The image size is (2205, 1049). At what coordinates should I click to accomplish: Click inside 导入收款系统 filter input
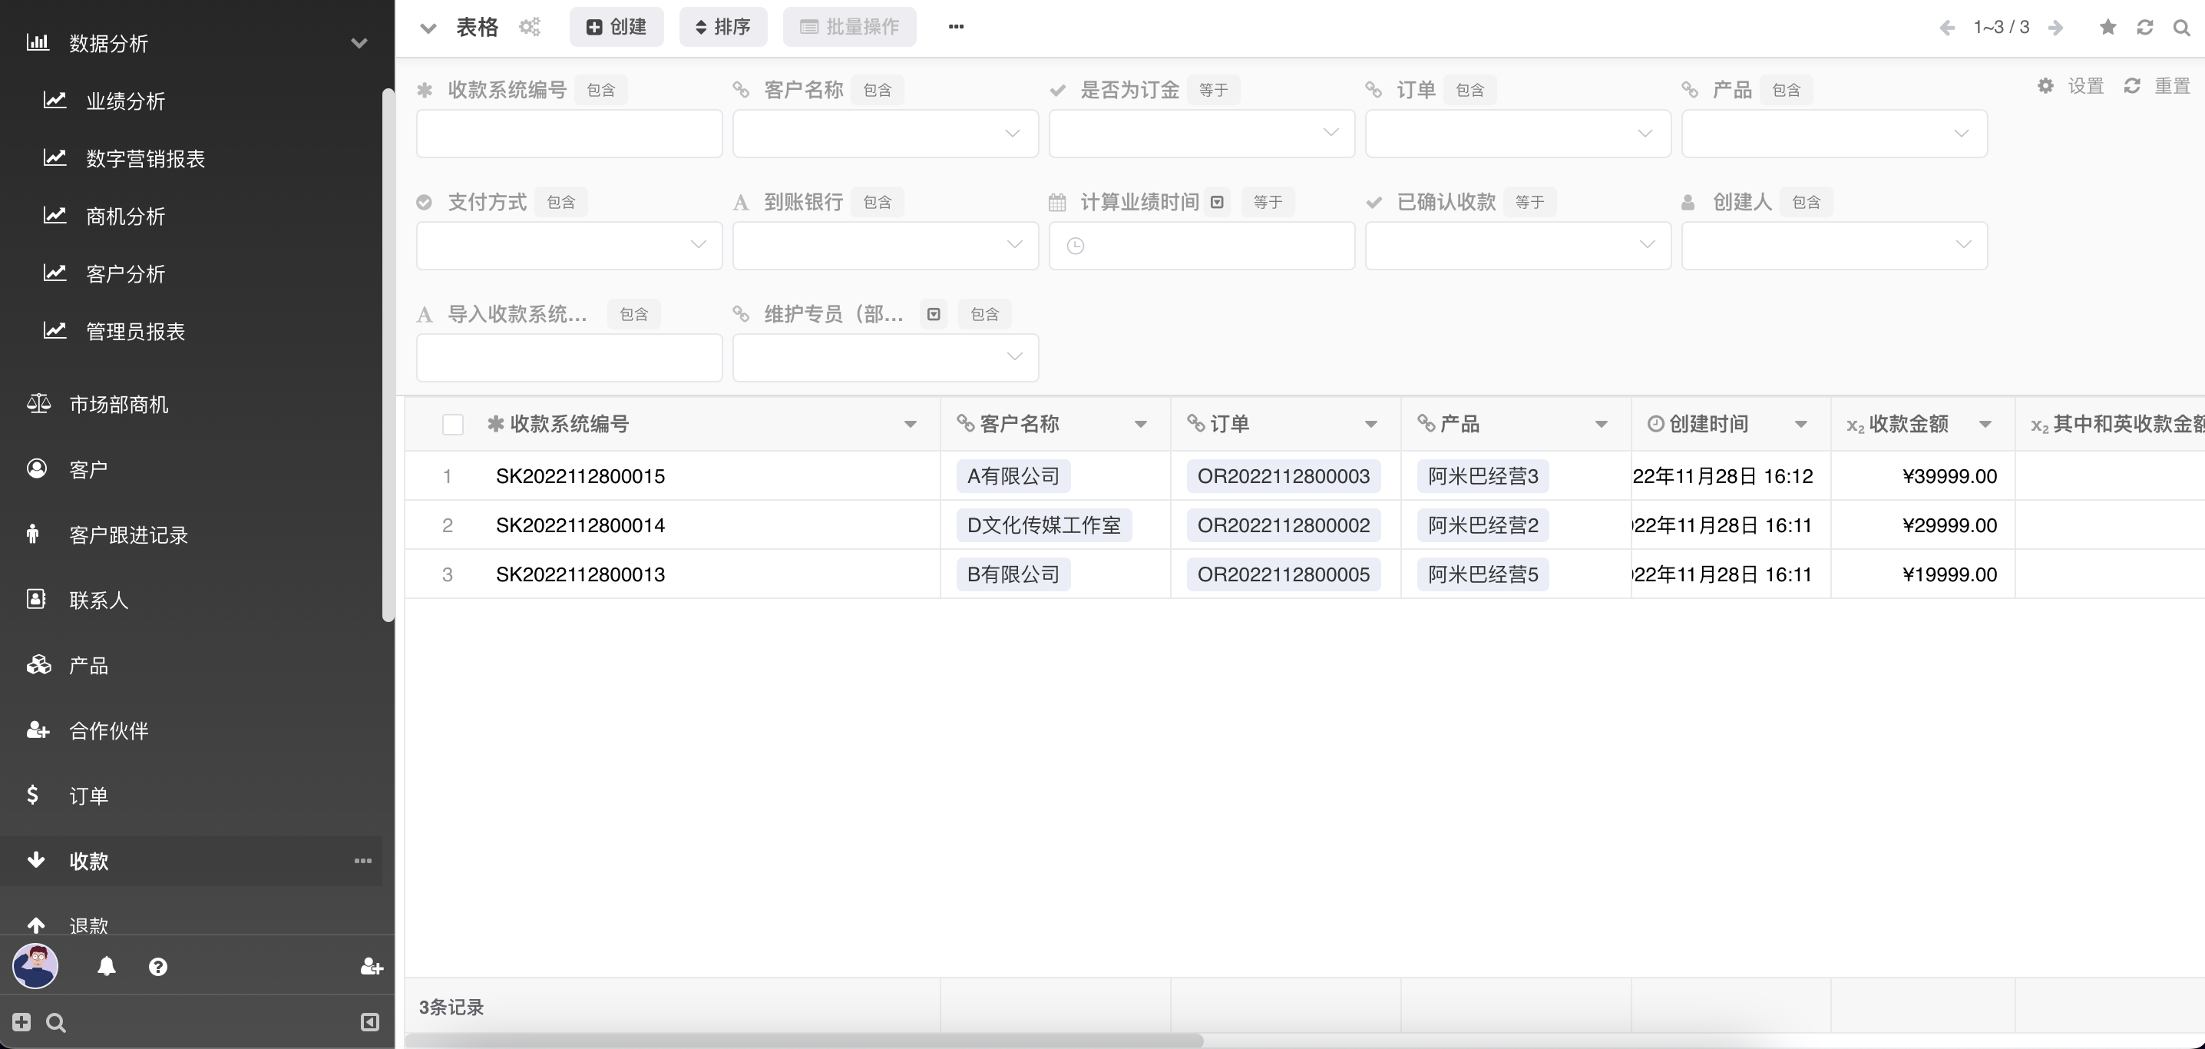click(x=569, y=358)
